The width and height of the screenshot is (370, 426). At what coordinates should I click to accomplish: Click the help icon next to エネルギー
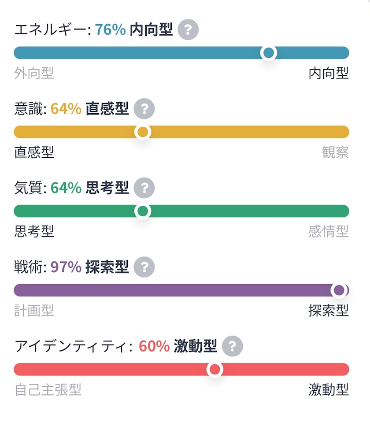click(x=188, y=30)
